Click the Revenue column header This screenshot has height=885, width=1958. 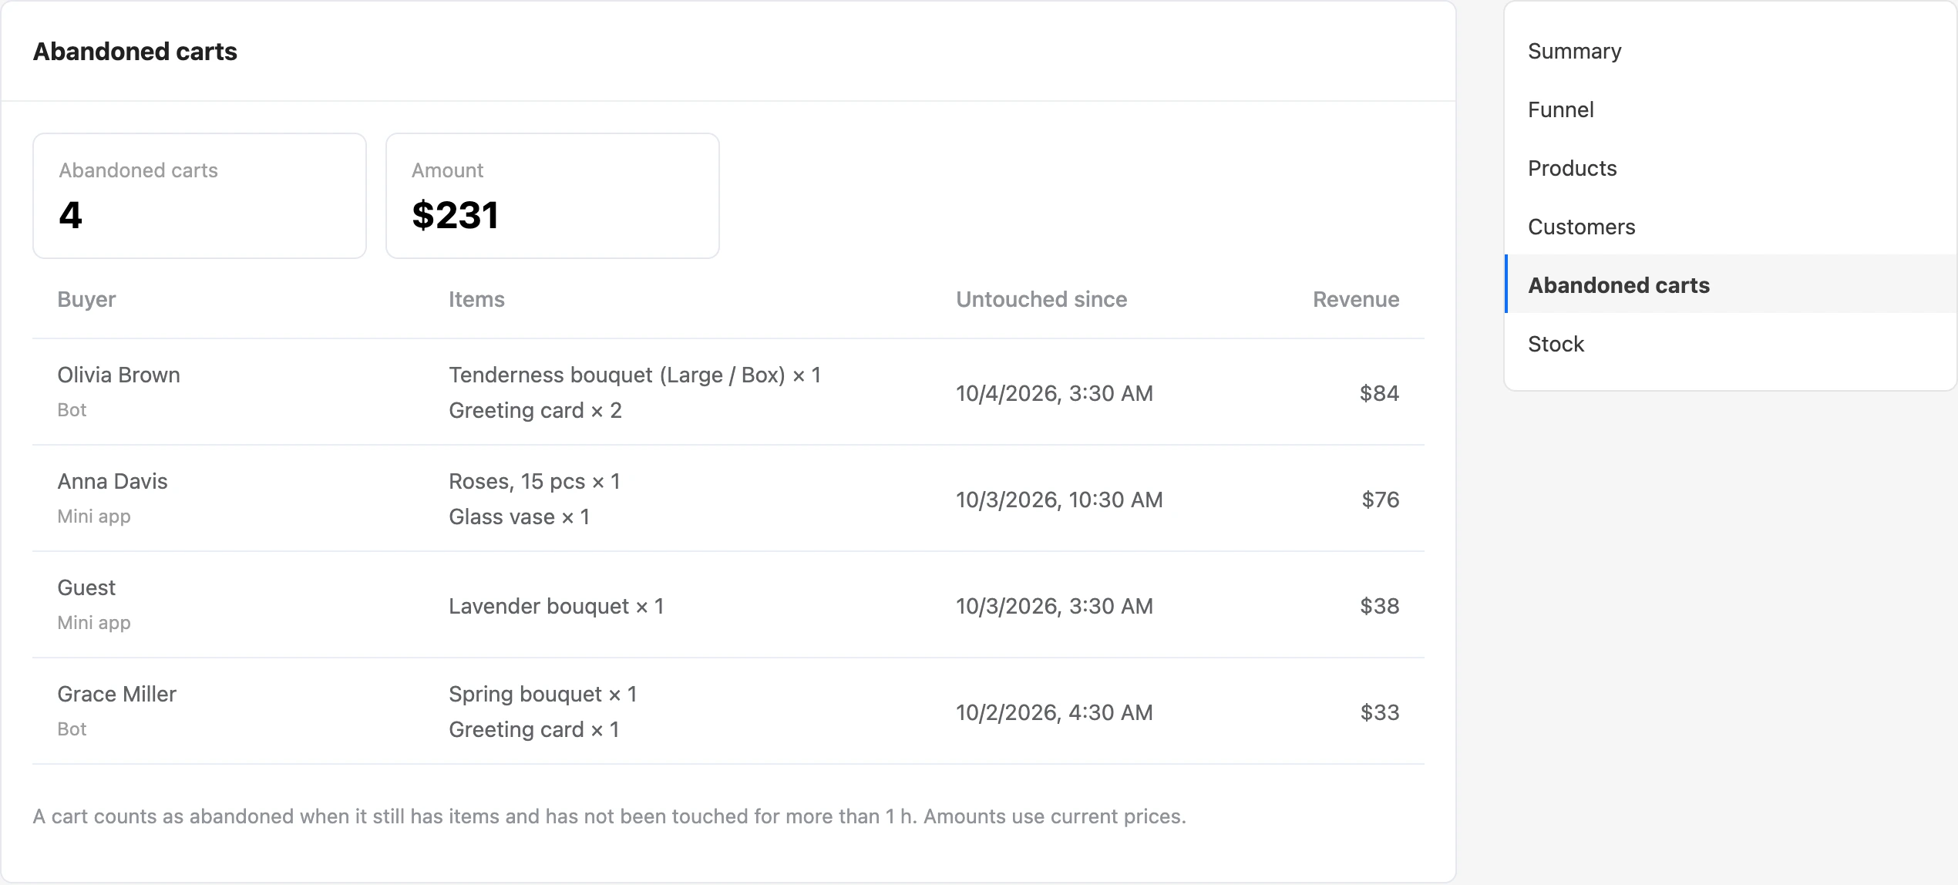[1356, 299]
